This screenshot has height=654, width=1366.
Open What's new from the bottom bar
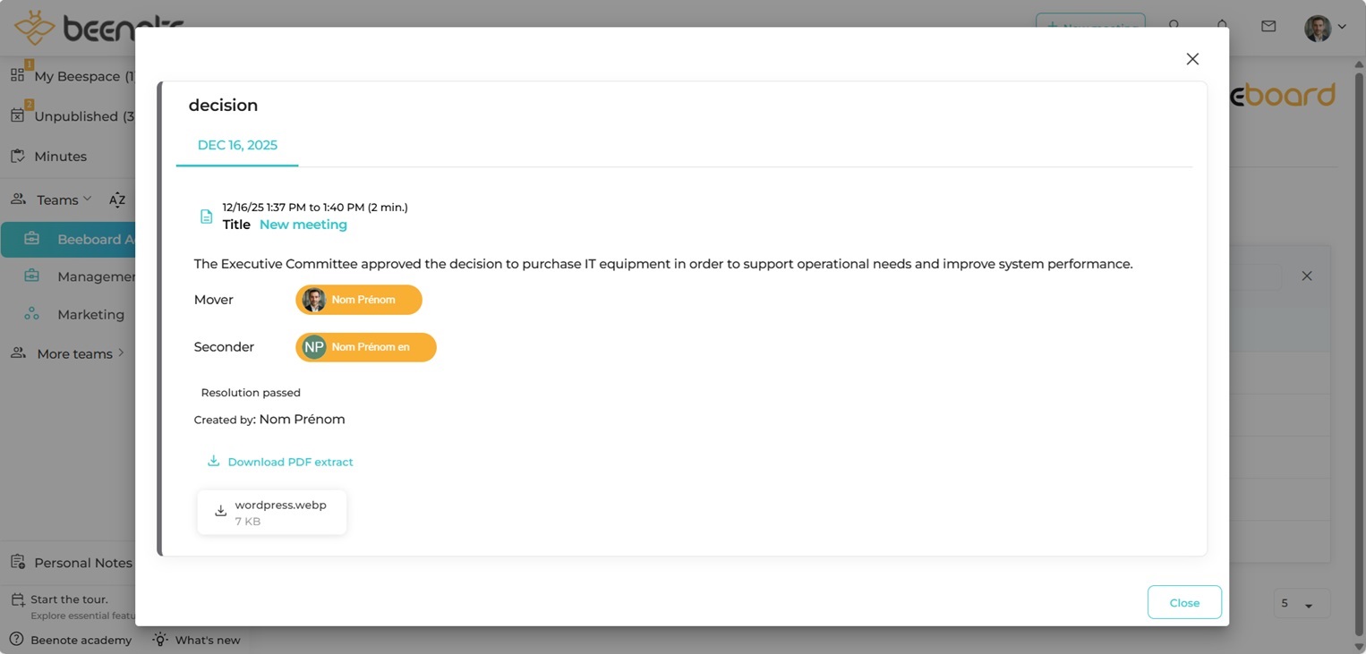(x=160, y=640)
